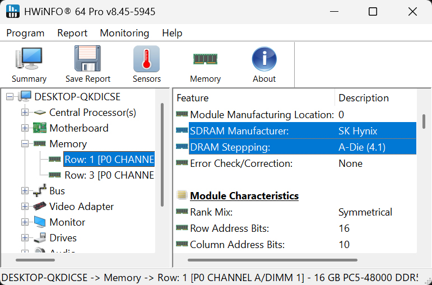The image size is (432, 285).
Task: Click the details panel vertical scrollbar
Action: pos(424,122)
